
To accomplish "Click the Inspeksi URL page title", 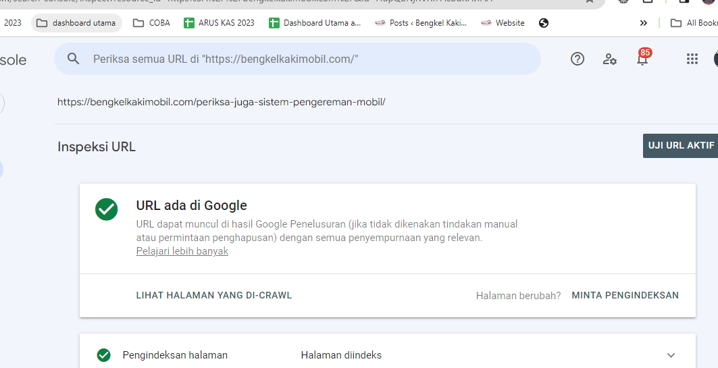I will click(x=97, y=147).
